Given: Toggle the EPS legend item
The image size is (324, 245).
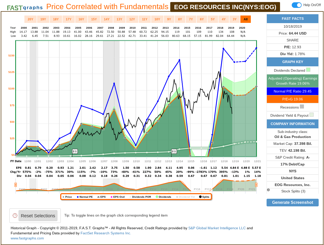Looking at the screenshot, I should [x=101, y=197].
